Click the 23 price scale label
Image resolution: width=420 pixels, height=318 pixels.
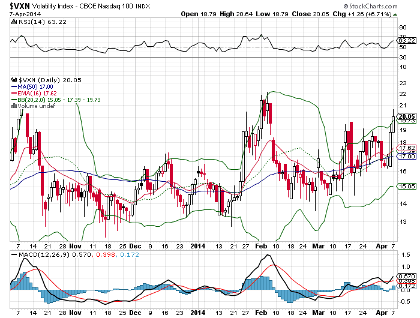403,83
